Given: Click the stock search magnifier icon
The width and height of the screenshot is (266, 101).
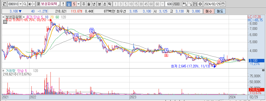Looking at the screenshot, I should [x=25, y=4].
